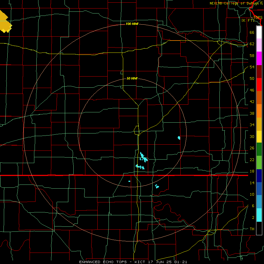Select the cyan legend color block
This screenshot has width=264, height=264.
(259, 215)
